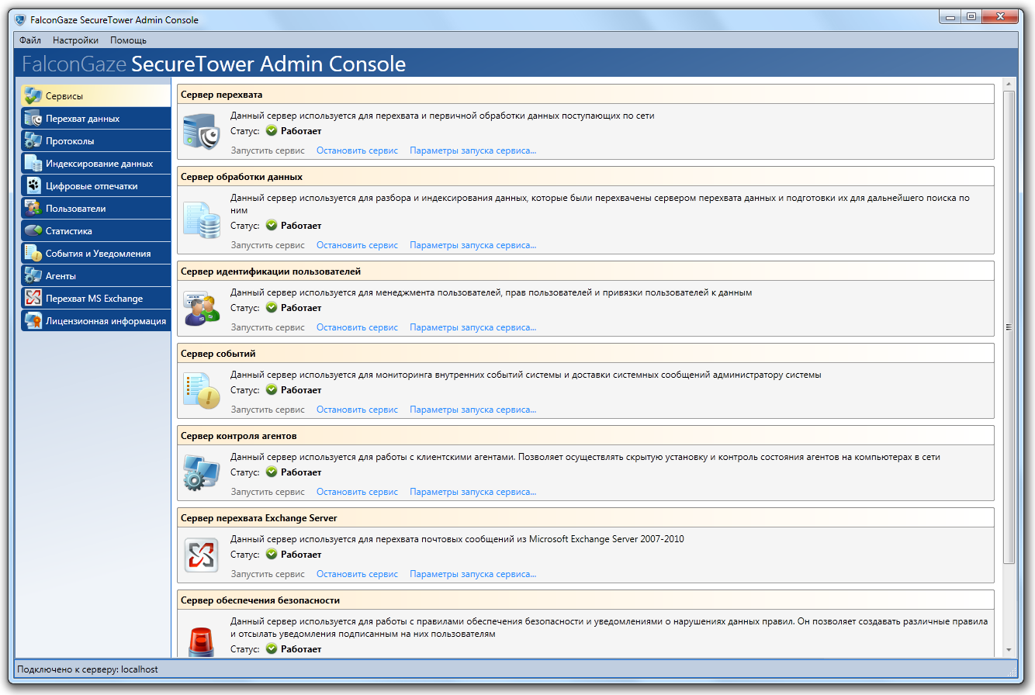Click green status check of Сервер обработки данных
Screen dimensions: 1035x695
(x=272, y=226)
